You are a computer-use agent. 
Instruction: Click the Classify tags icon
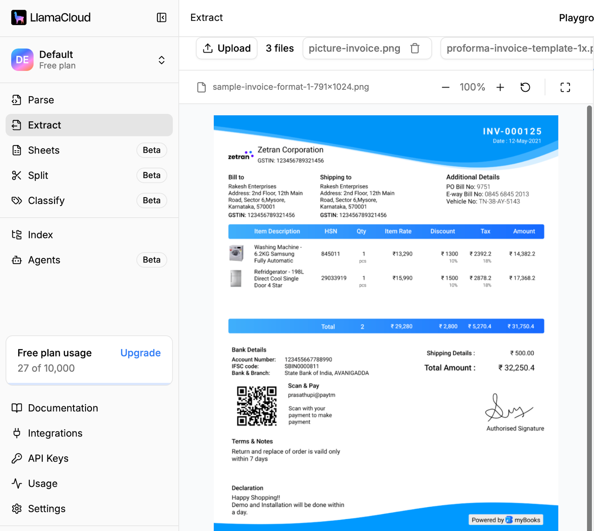click(x=17, y=201)
